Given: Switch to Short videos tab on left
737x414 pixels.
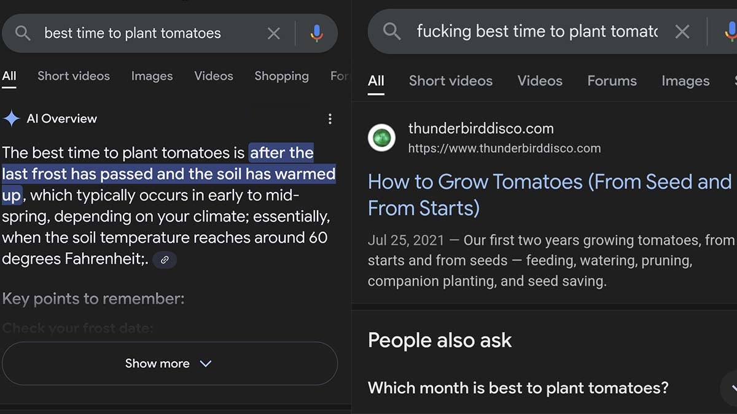Looking at the screenshot, I should pos(74,76).
